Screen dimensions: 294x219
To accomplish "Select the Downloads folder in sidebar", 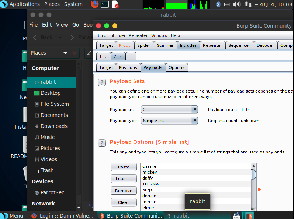I will point(54,126).
